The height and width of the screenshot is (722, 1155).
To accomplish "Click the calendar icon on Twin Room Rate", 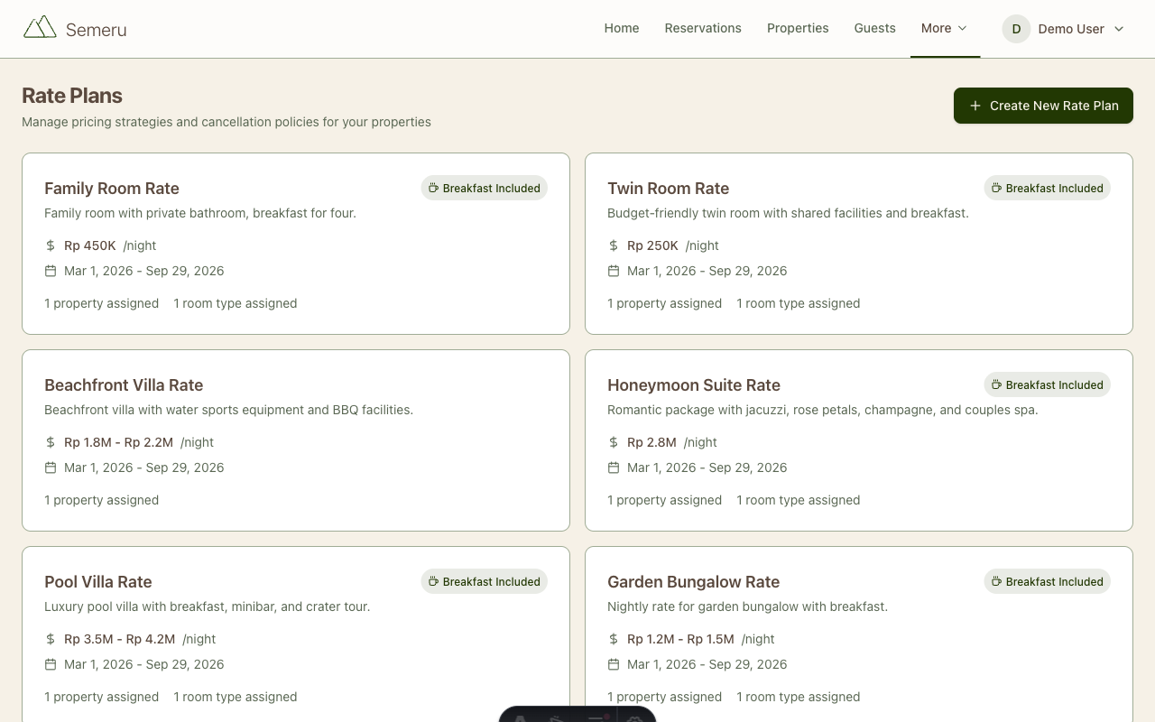I will 614,271.
